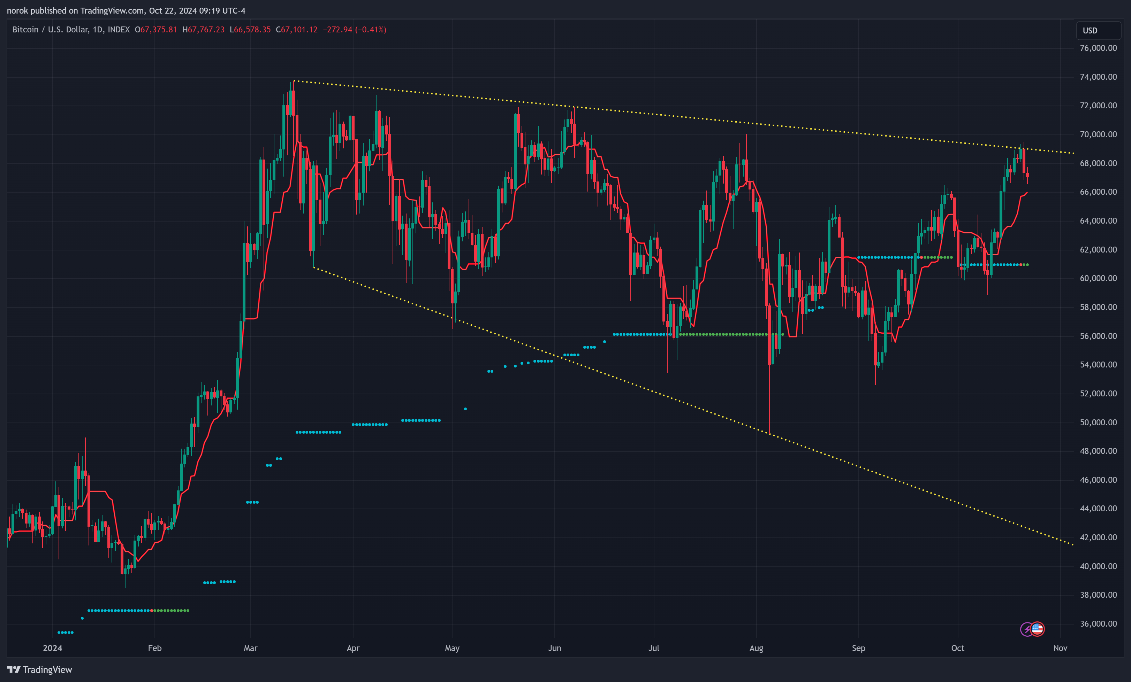The height and width of the screenshot is (682, 1131).
Task: Click the 48,000.00 price axis label
Action: [x=1099, y=451]
